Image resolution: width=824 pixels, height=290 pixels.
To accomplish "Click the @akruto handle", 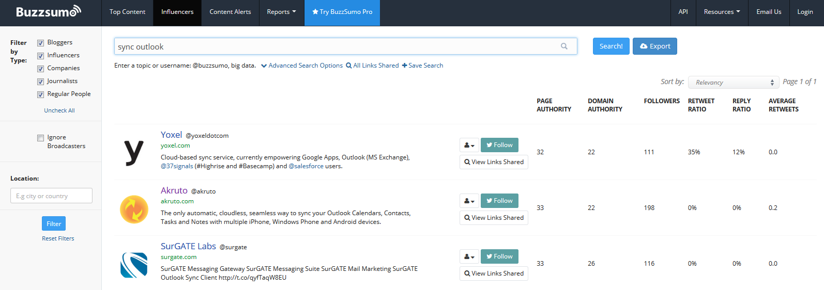I will pyautogui.click(x=203, y=191).
